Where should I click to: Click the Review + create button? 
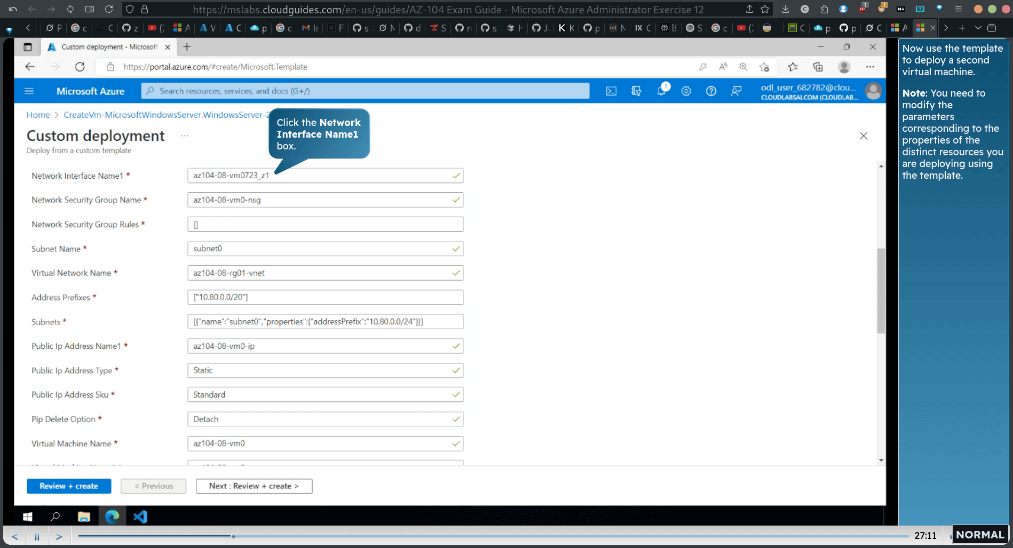[x=69, y=486]
